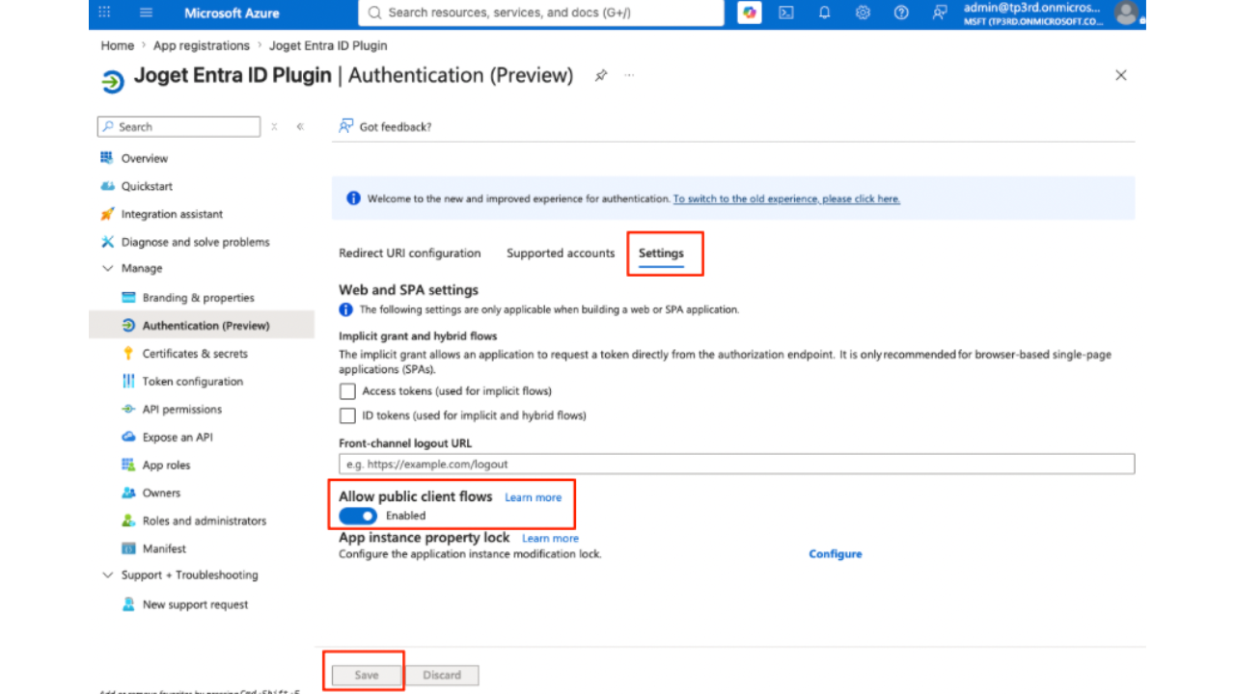Open the more options ellipsis beside title
Image resolution: width=1235 pixels, height=694 pixels.
[629, 75]
